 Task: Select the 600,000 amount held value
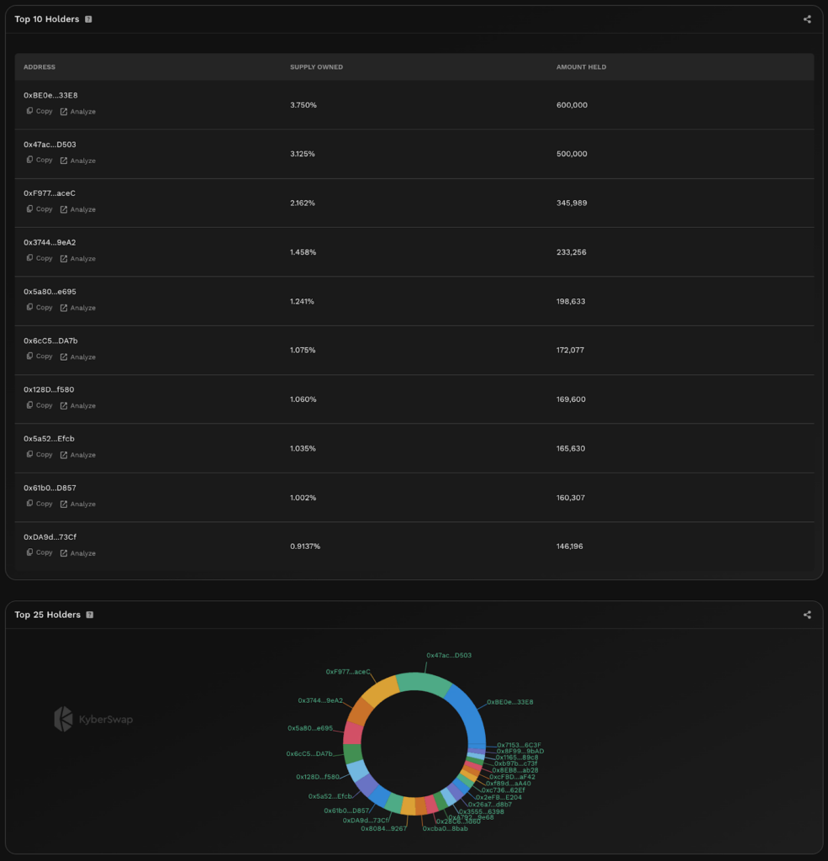(x=572, y=105)
